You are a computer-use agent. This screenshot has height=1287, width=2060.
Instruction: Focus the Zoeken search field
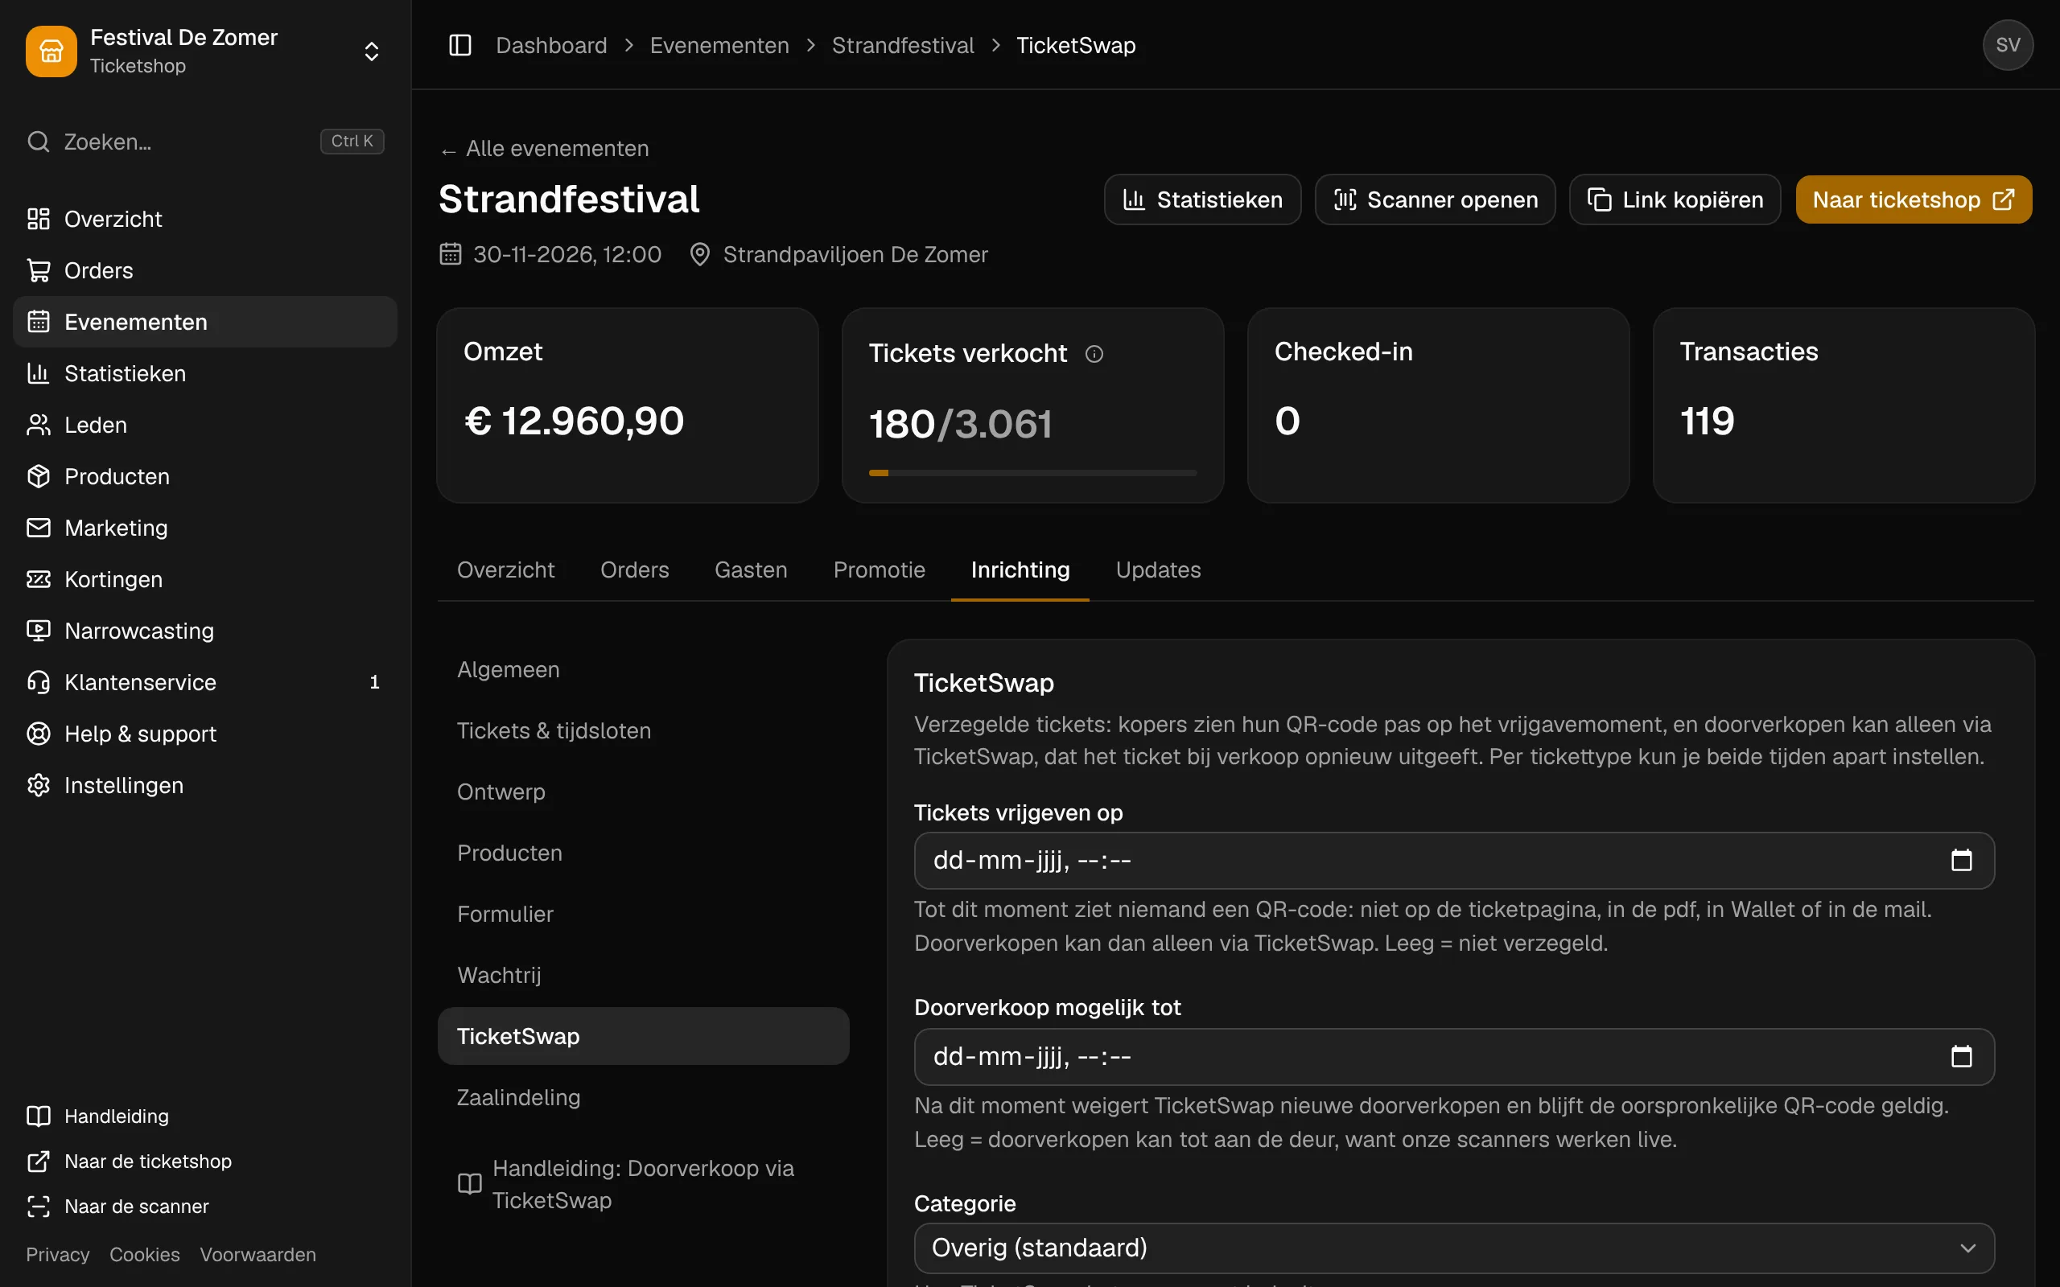tap(205, 142)
